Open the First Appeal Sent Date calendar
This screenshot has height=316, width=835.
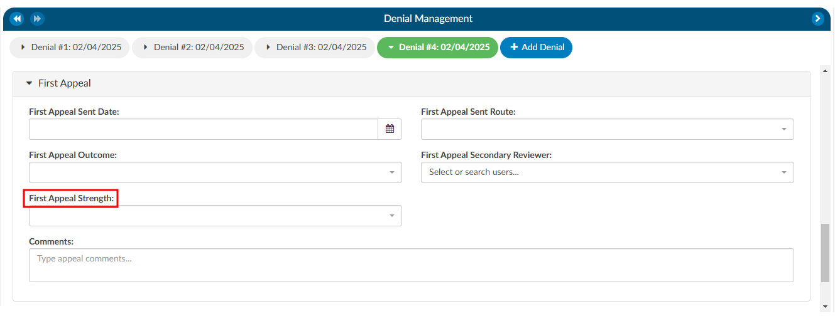pos(390,129)
